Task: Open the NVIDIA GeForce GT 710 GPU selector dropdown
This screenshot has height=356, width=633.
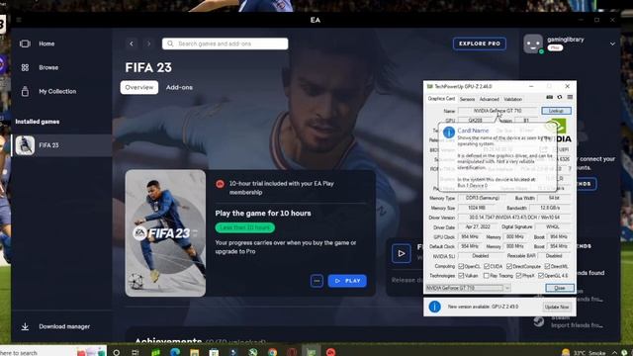Action: pos(468,288)
